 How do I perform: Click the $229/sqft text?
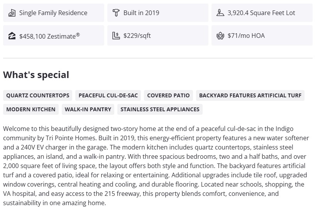point(137,36)
